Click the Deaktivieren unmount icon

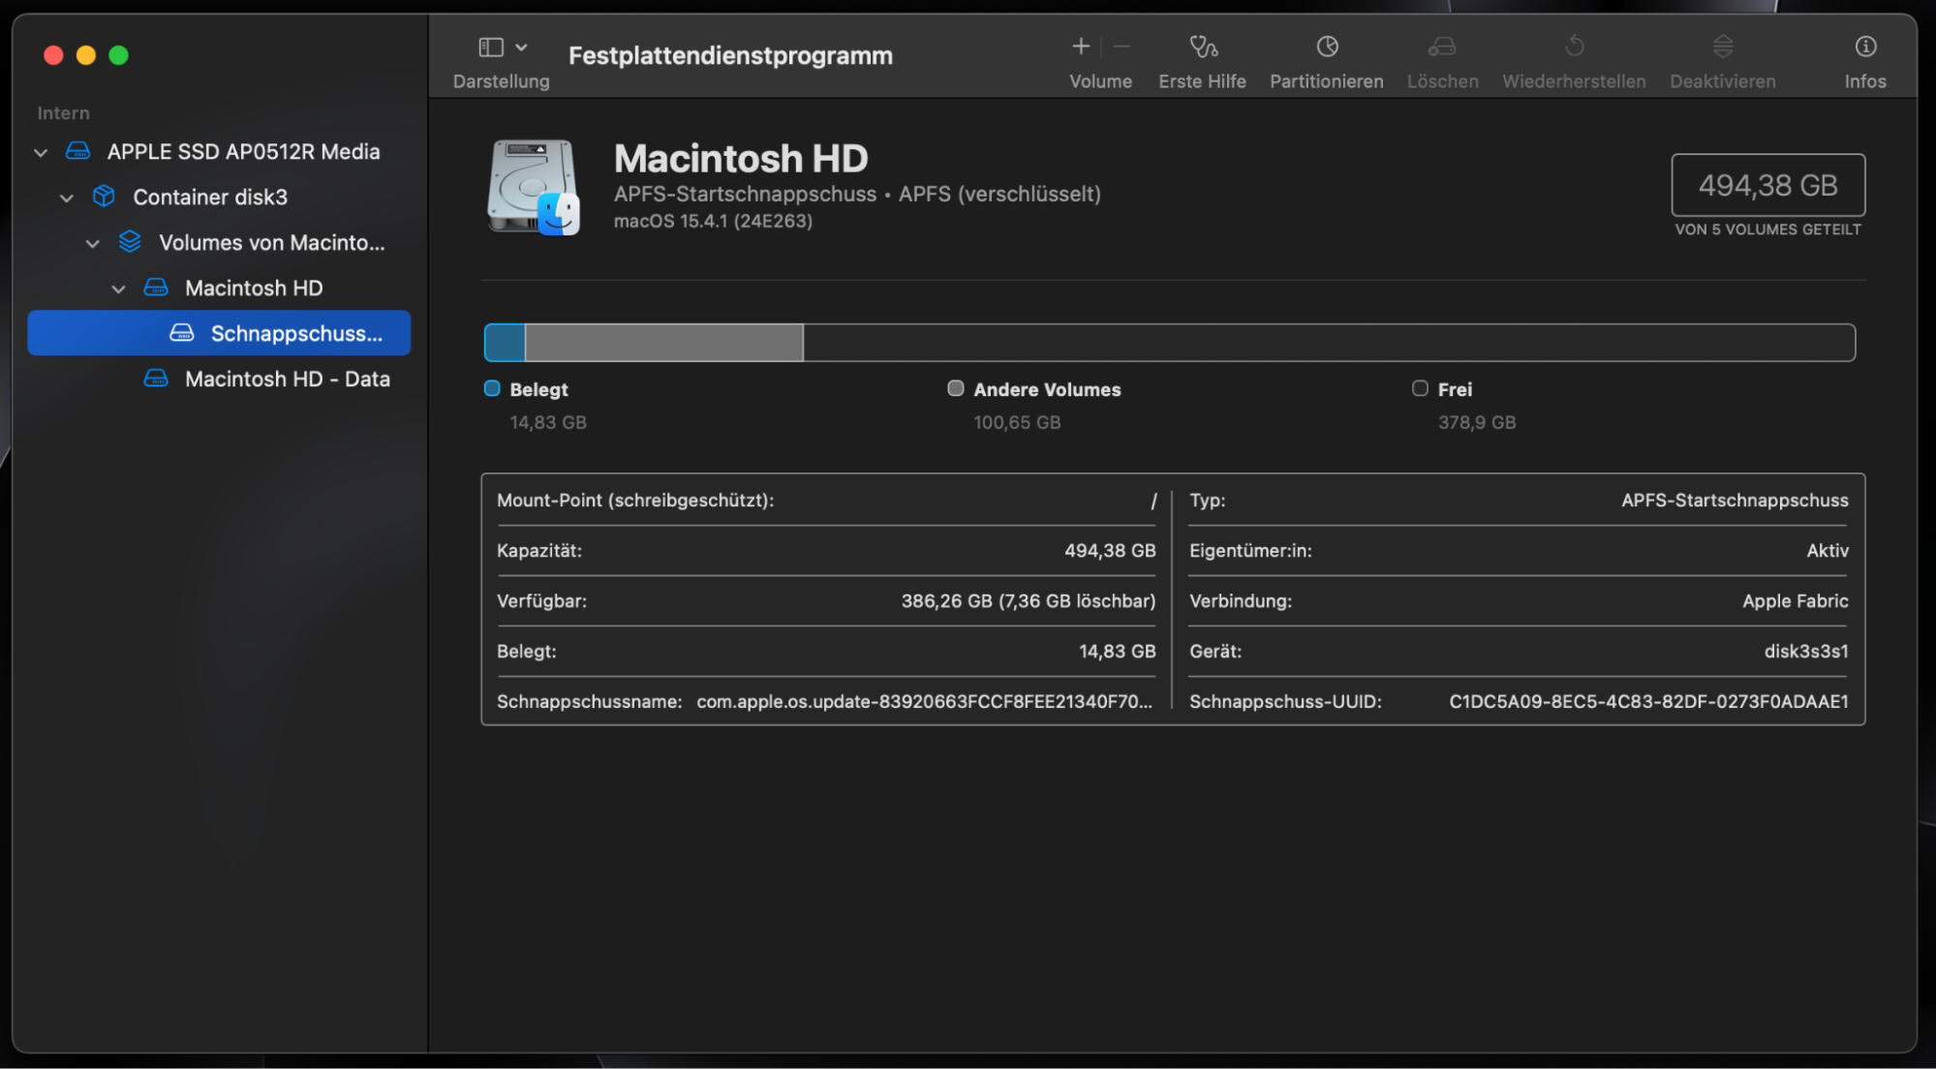1722,46
